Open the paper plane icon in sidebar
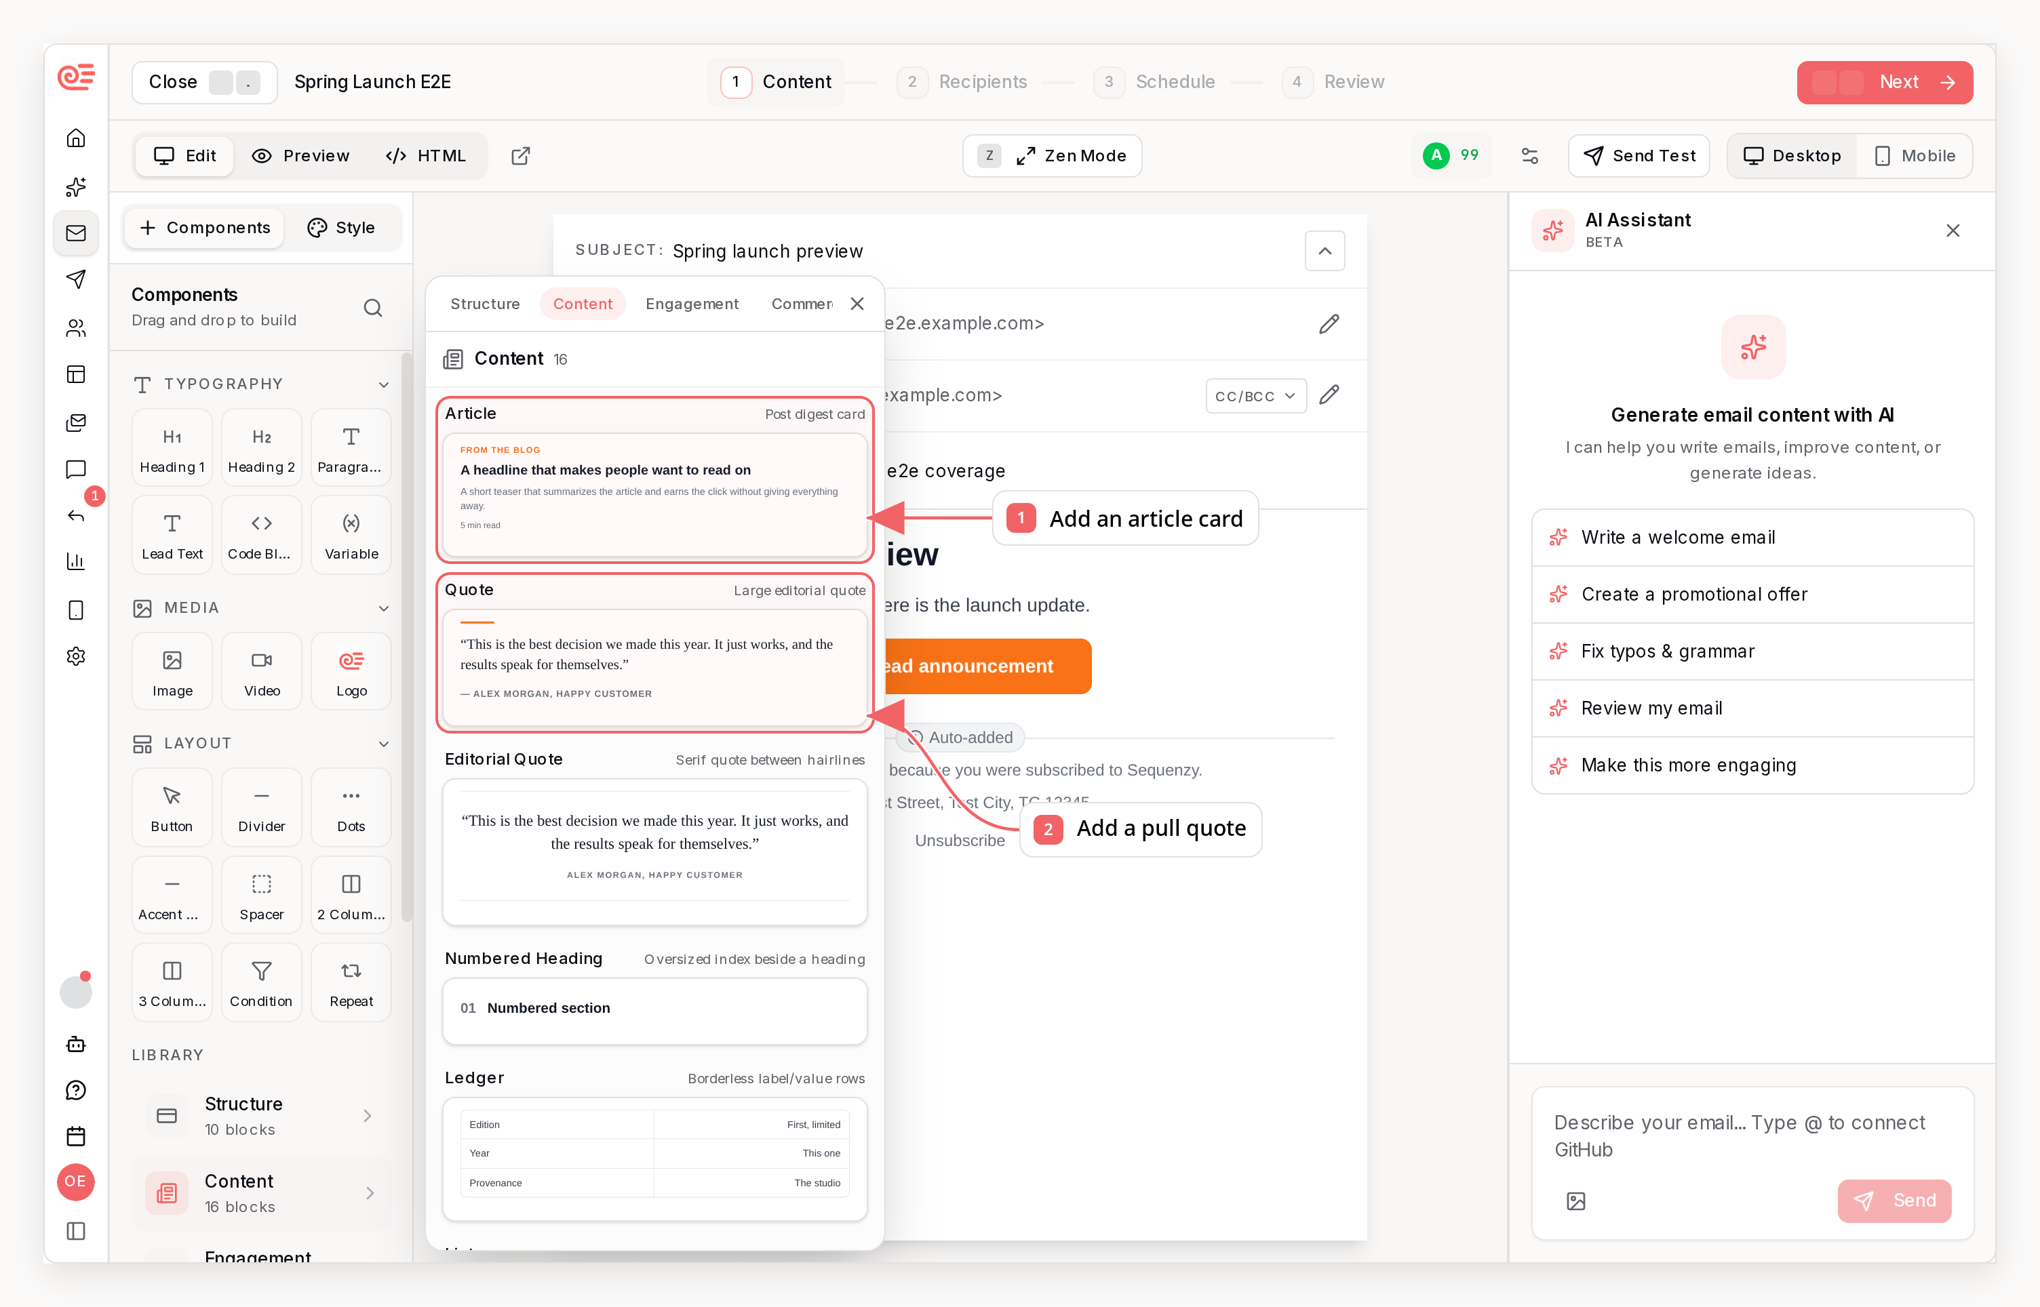This screenshot has height=1307, width=2040. [77, 279]
